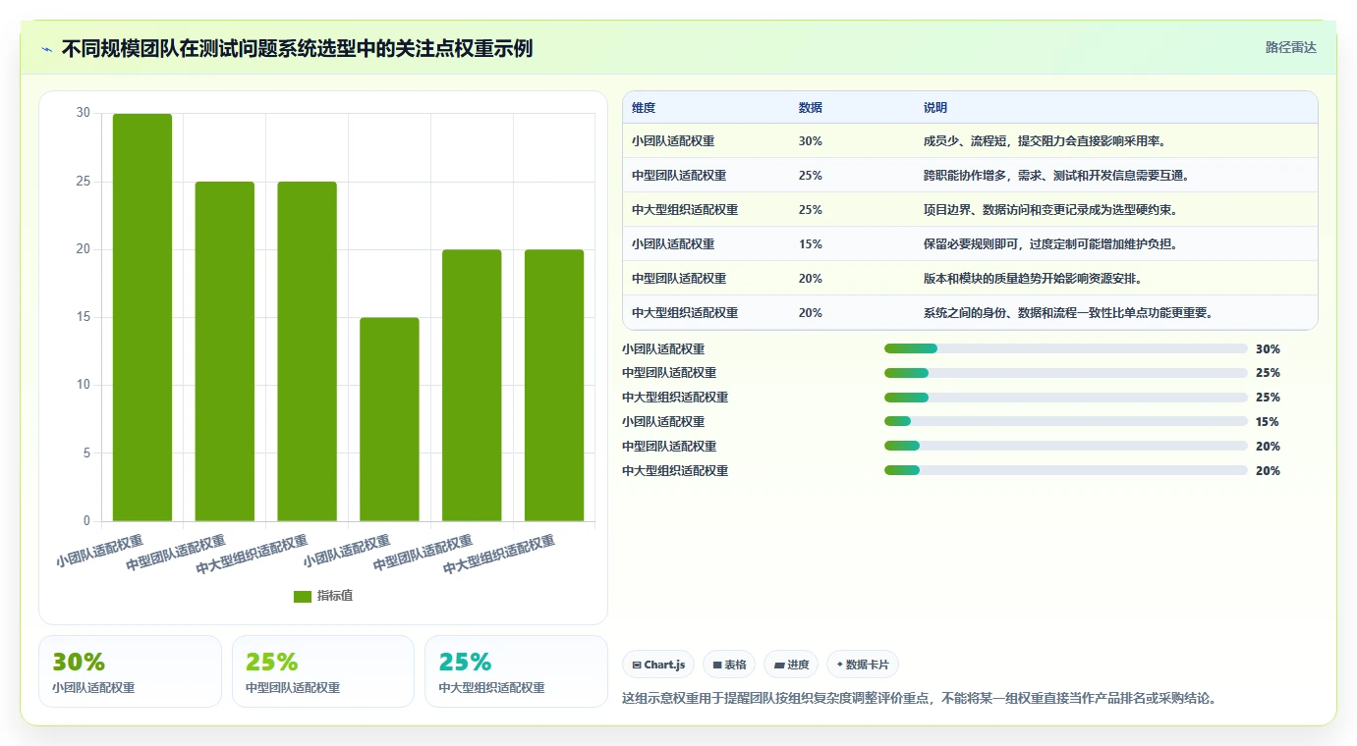This screenshot has height=746, width=1357.
Task: Click the 数据卡片 chip
Action: tap(863, 665)
